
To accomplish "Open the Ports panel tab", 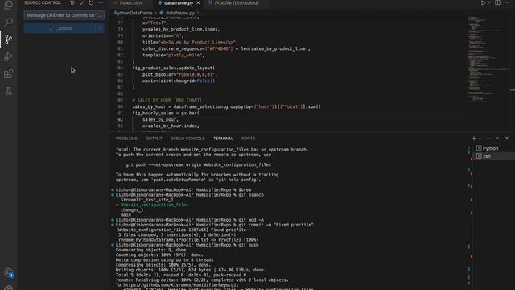I will (x=249, y=139).
